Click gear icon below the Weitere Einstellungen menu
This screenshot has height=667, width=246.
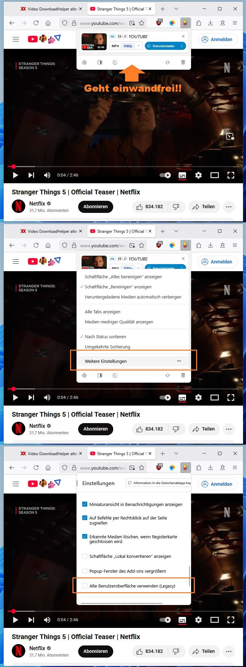click(x=85, y=375)
